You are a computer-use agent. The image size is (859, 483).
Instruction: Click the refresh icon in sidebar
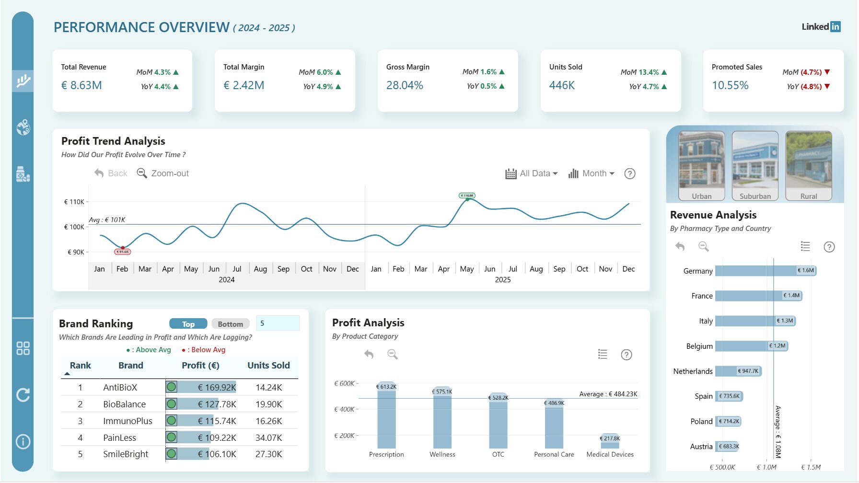click(x=23, y=394)
